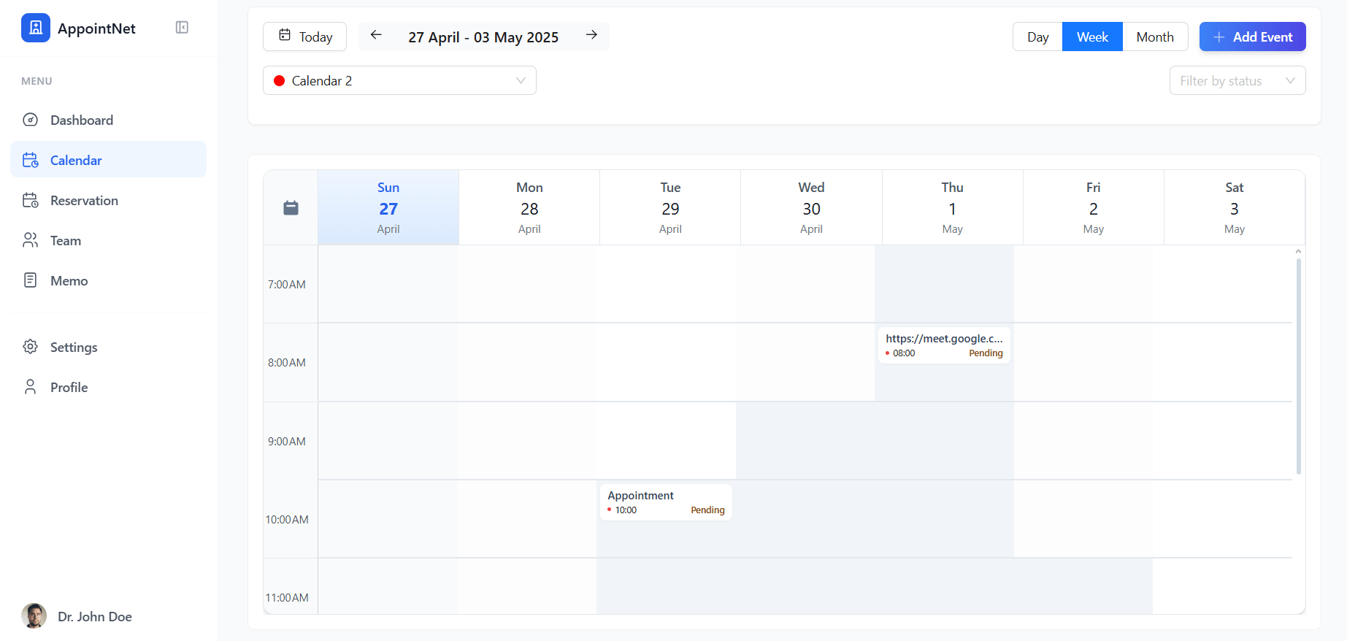
Task: Click the red Calendar 2 color dot
Action: (279, 81)
